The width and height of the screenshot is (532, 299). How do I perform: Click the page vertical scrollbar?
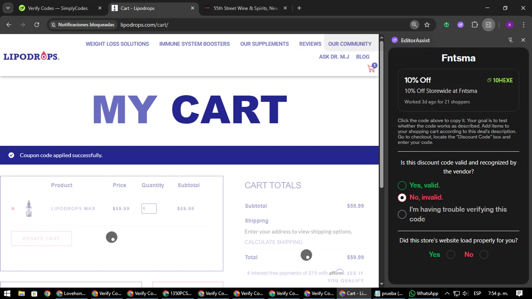point(382,115)
